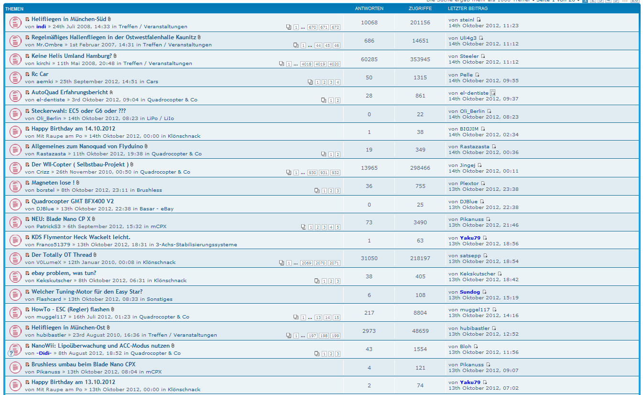The image size is (643, 395).
Task: Open page 4 of Rc Car thread
Action: (338, 82)
